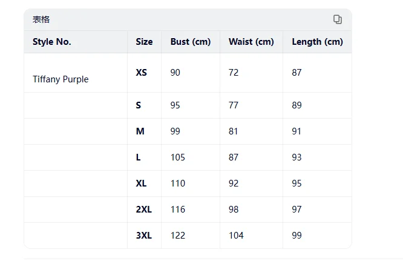Viewport: 403px width, 261px height.
Task: Select the Length (cm) column header
Action: click(x=318, y=42)
